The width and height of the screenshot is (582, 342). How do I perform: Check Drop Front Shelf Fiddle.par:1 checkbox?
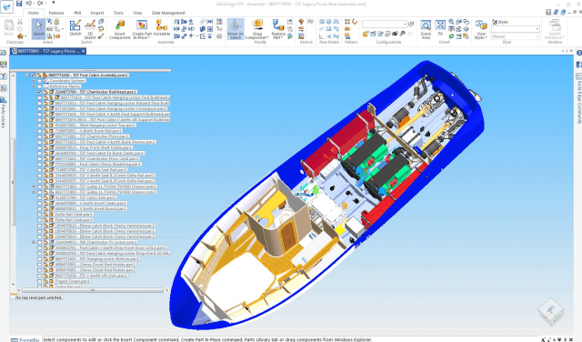40,147
